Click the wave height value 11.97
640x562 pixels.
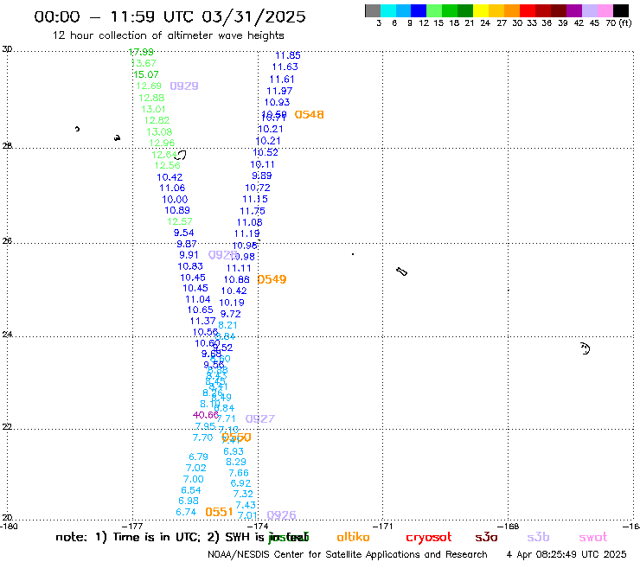[279, 91]
